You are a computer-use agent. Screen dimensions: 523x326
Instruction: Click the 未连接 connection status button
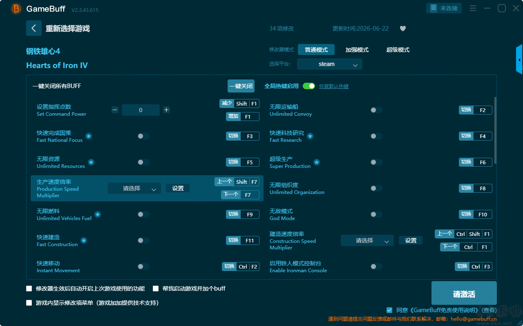(444, 8)
